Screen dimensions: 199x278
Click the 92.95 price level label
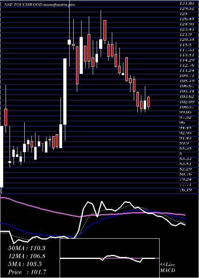[x=186, y=133]
